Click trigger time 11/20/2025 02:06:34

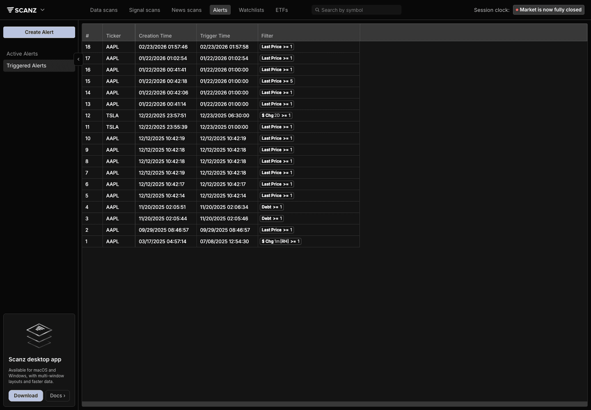[224, 207]
